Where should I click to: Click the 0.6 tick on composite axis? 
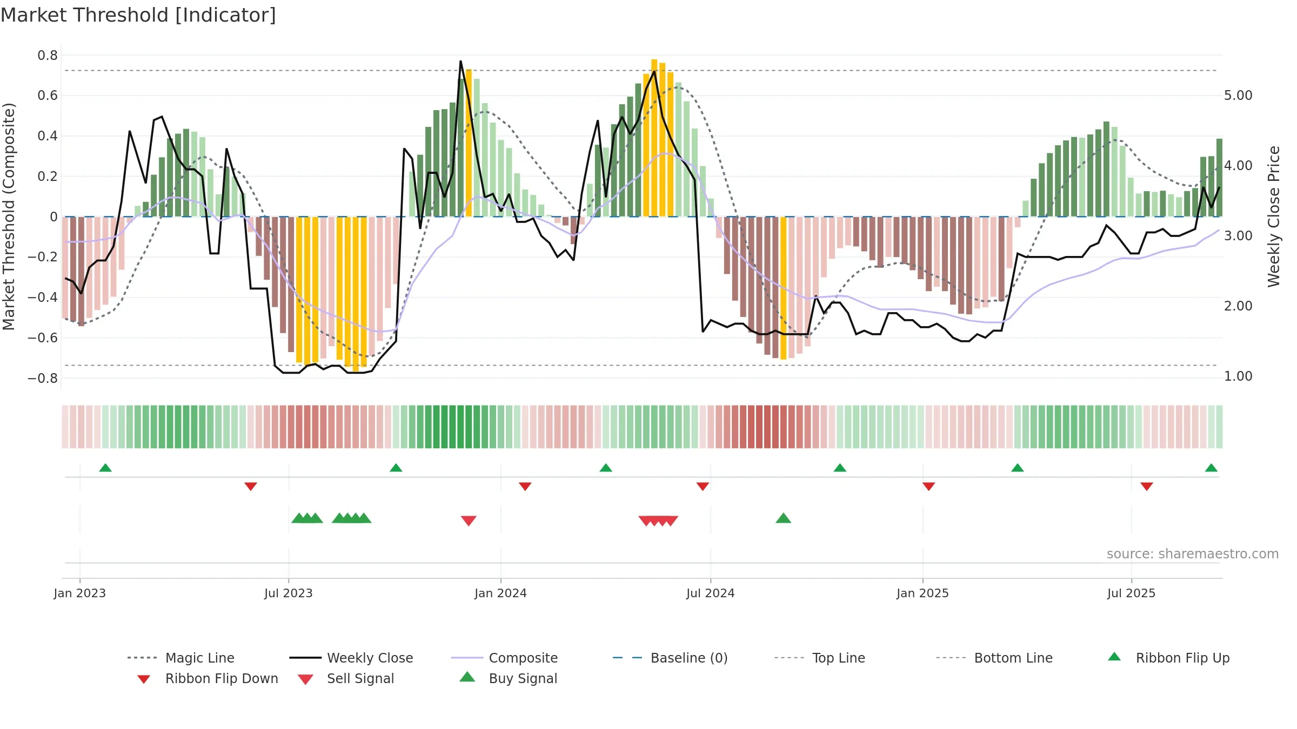[x=48, y=96]
